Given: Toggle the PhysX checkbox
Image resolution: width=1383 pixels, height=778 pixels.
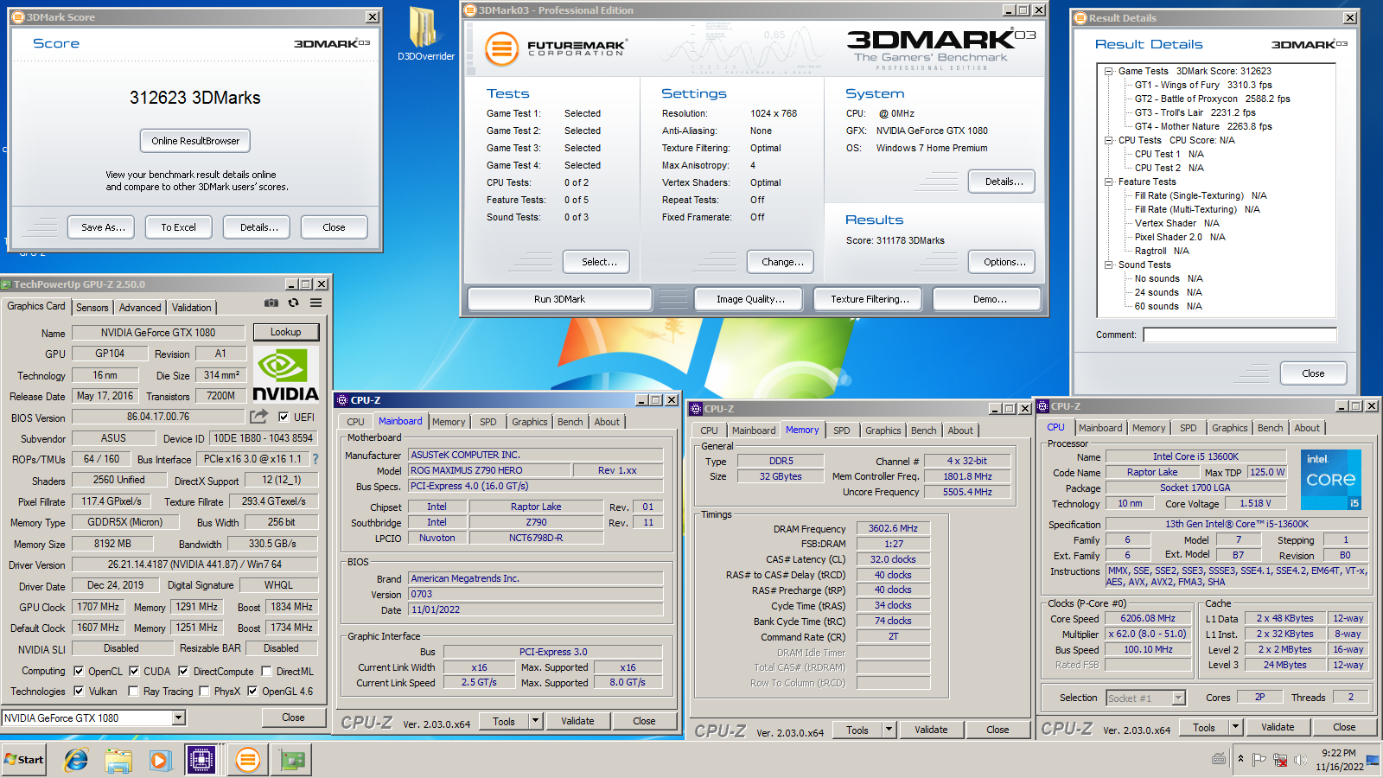Looking at the screenshot, I should click(204, 691).
